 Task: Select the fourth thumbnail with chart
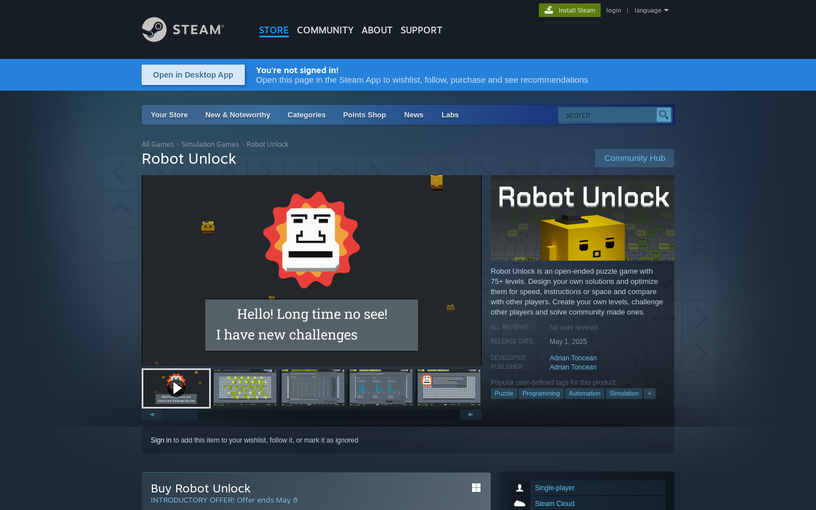pos(381,388)
